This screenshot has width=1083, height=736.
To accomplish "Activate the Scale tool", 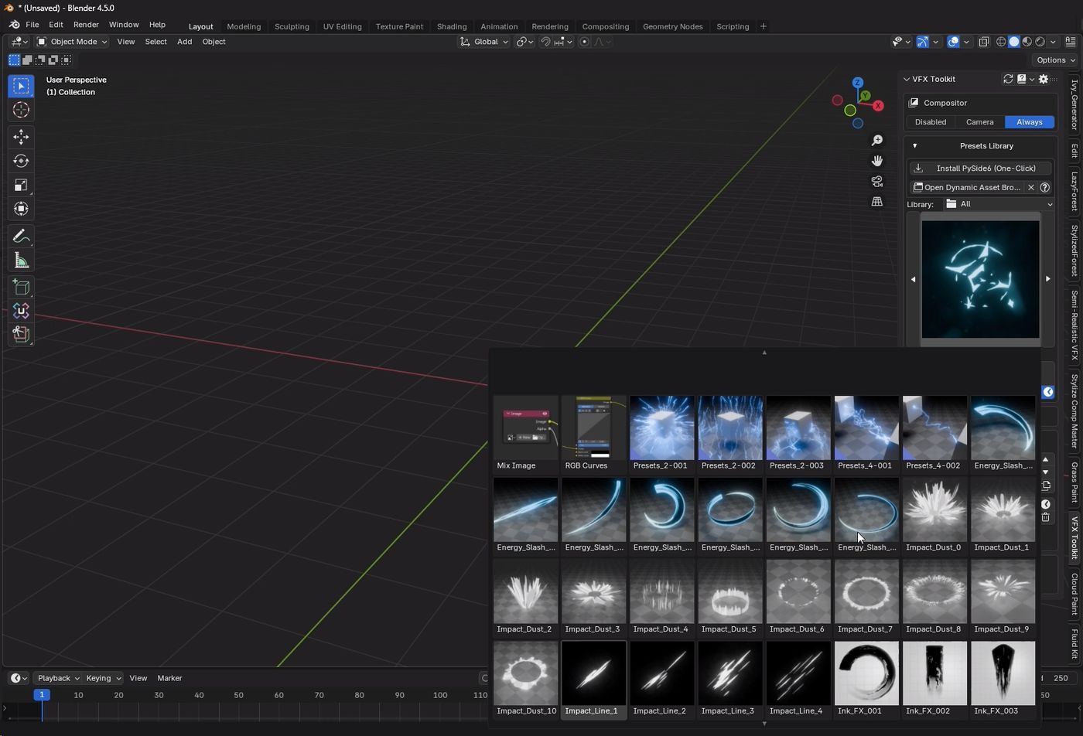I will [x=21, y=185].
